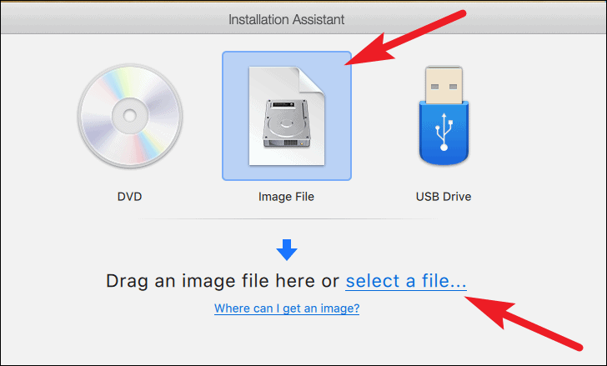
Task: Open the "select a file..." link
Action: (406, 281)
